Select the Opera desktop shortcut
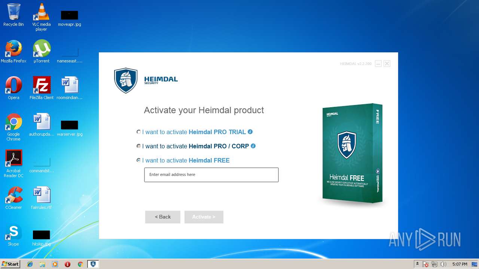Viewport: 479px width, 269px height. pyautogui.click(x=13, y=88)
